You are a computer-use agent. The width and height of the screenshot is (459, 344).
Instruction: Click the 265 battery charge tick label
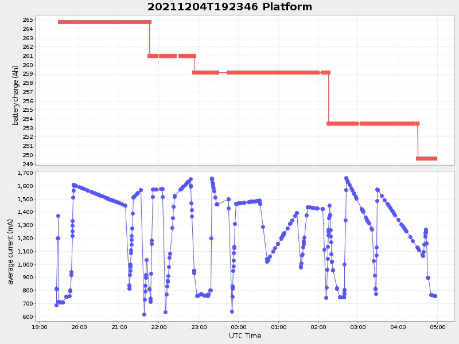28,20
